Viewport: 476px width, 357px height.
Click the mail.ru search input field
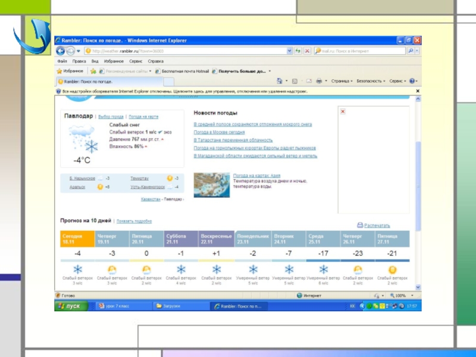pos(360,51)
